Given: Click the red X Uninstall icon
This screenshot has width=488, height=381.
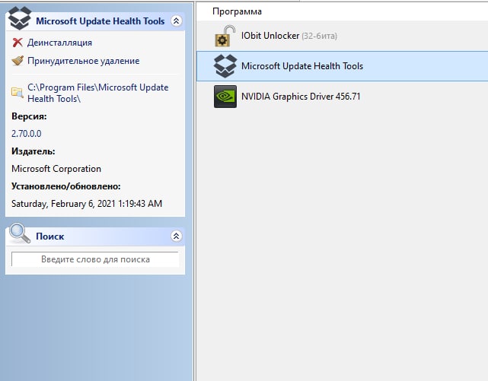Looking at the screenshot, I should pyautogui.click(x=18, y=43).
